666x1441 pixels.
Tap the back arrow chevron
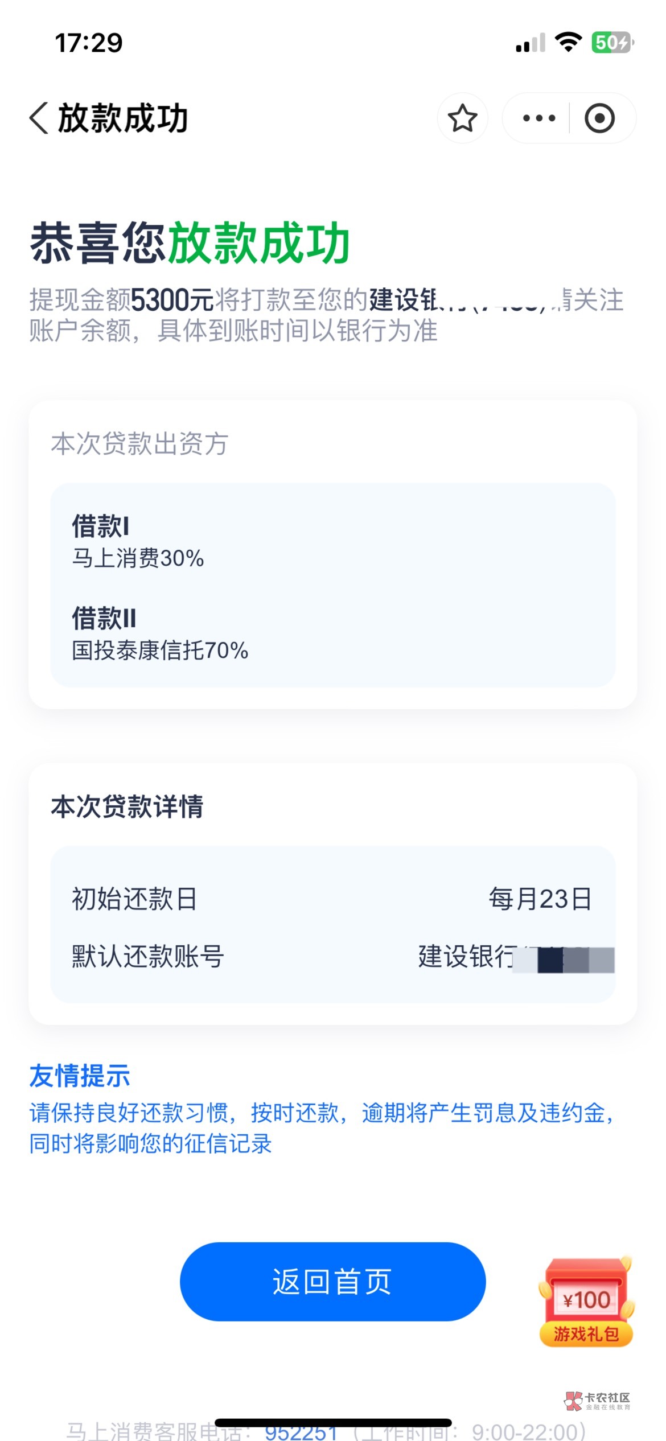(x=39, y=118)
